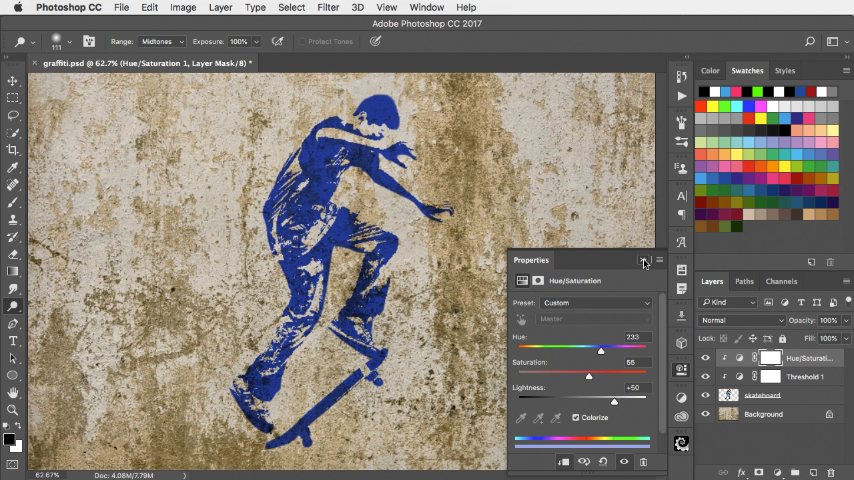
Task: Select the Horizontal Type tool
Action: click(13, 341)
